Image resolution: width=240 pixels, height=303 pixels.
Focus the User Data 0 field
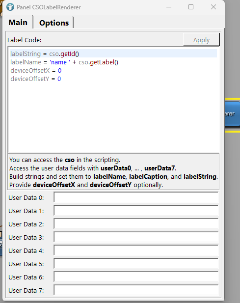(136, 197)
